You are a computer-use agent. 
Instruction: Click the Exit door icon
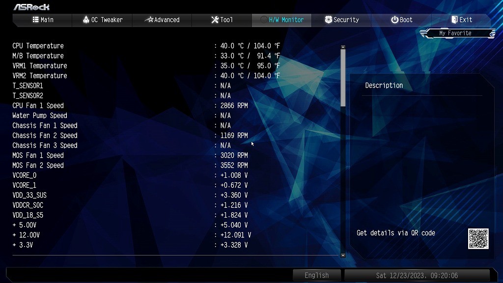(x=454, y=20)
